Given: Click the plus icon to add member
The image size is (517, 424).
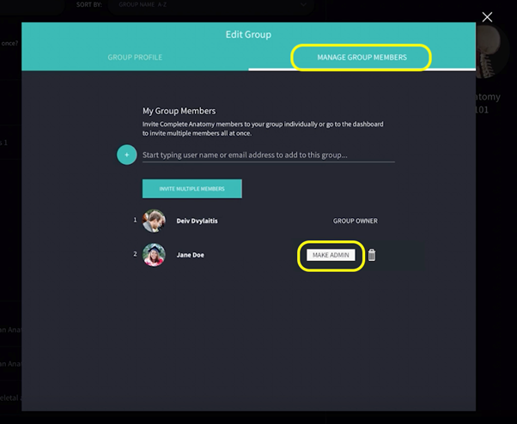Looking at the screenshot, I should [x=126, y=154].
